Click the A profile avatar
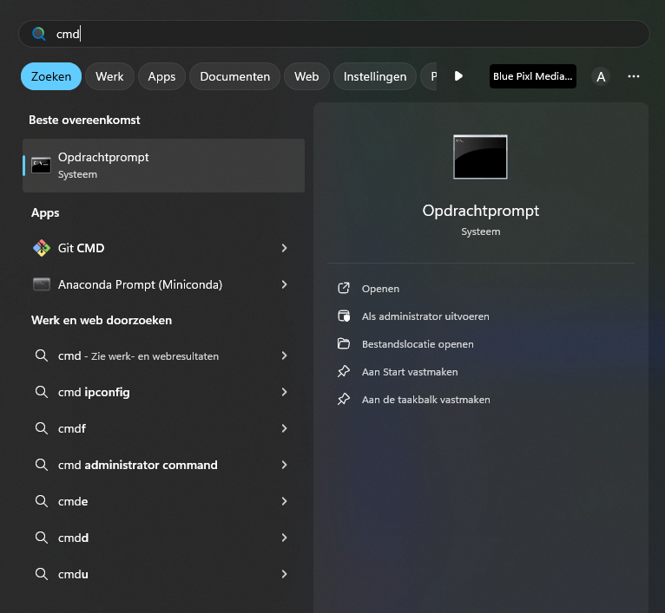This screenshot has width=665, height=613. tap(601, 76)
